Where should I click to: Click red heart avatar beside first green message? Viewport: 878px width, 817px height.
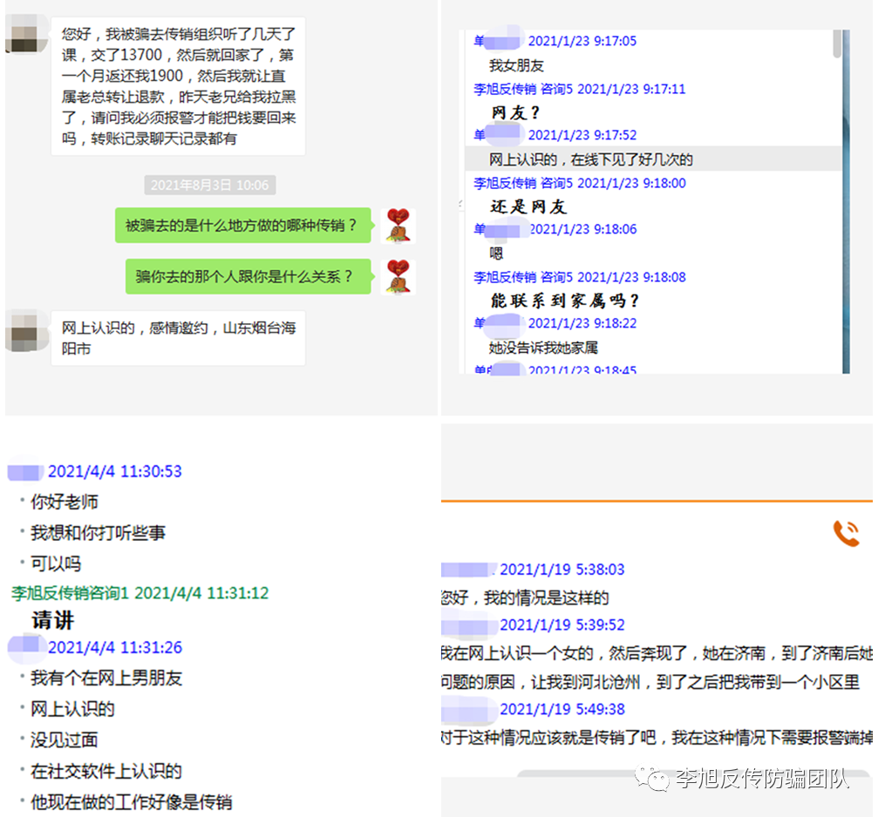398,226
